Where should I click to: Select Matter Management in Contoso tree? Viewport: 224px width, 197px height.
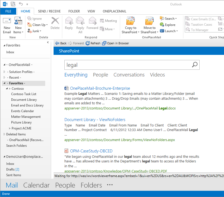26,117
